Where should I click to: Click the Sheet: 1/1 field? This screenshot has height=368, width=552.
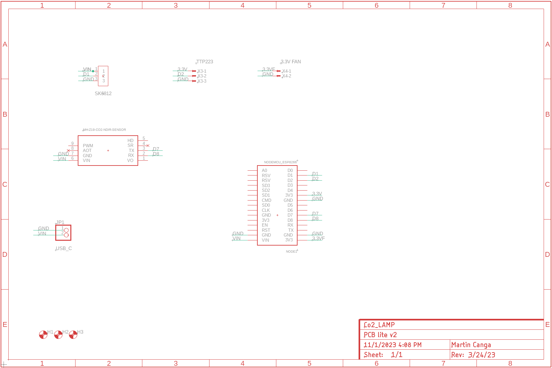[383, 355]
